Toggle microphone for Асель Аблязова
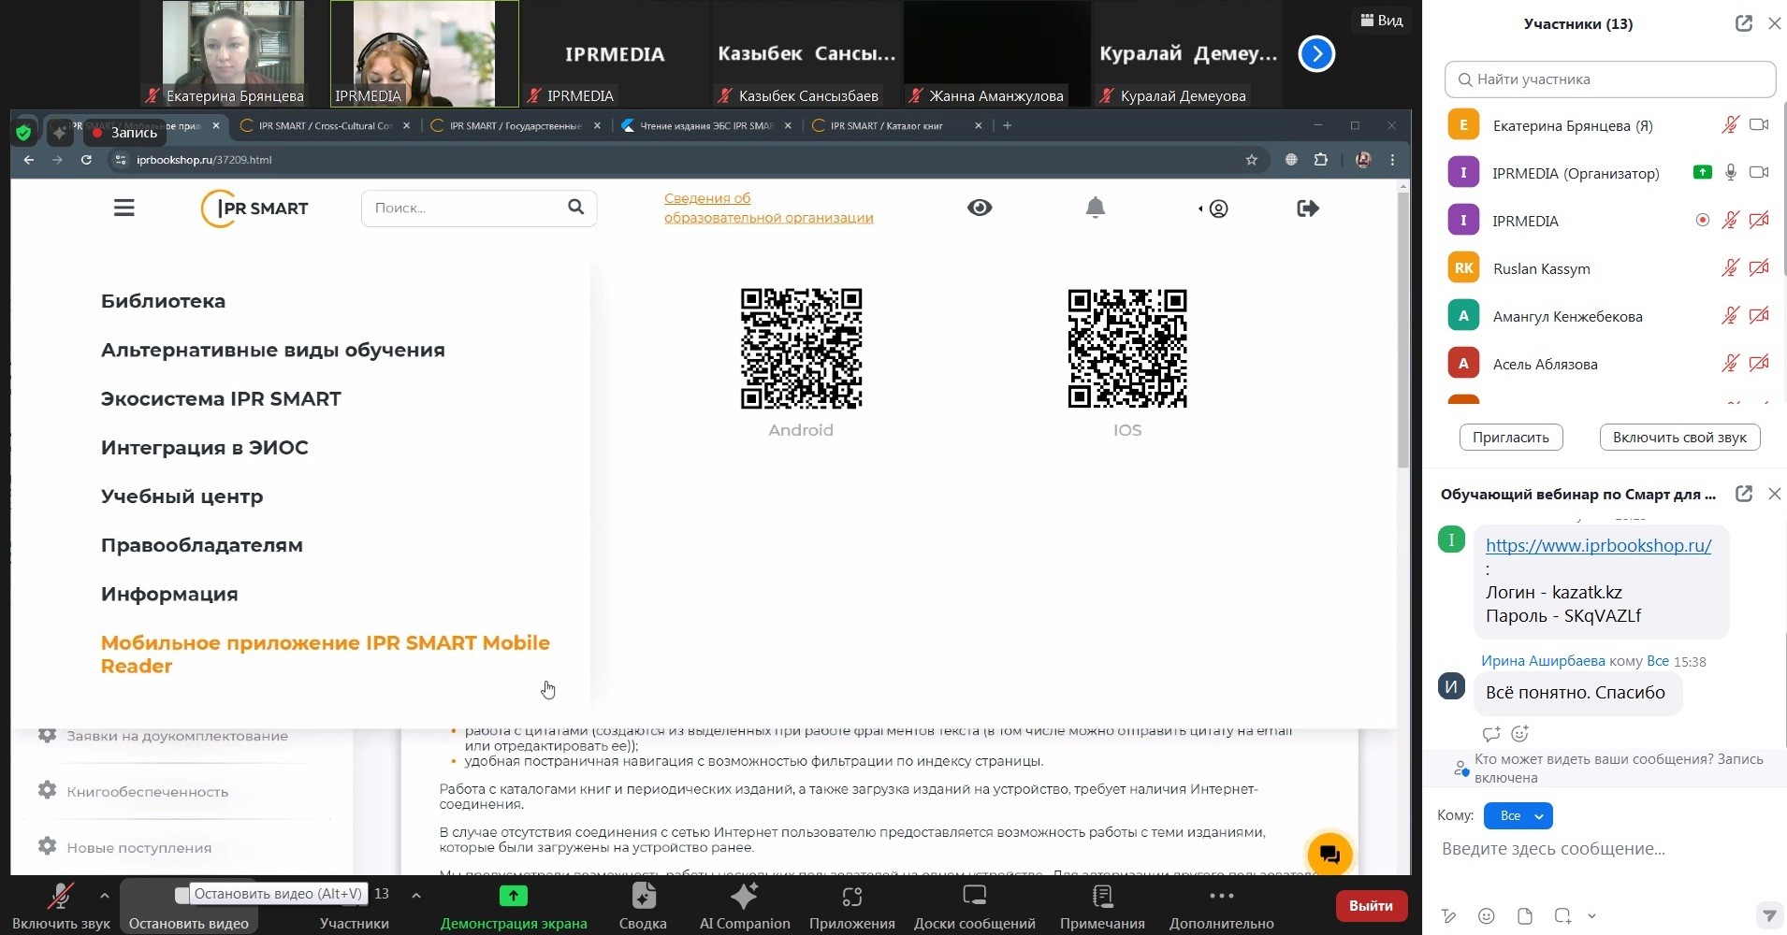1787x935 pixels. [1730, 363]
